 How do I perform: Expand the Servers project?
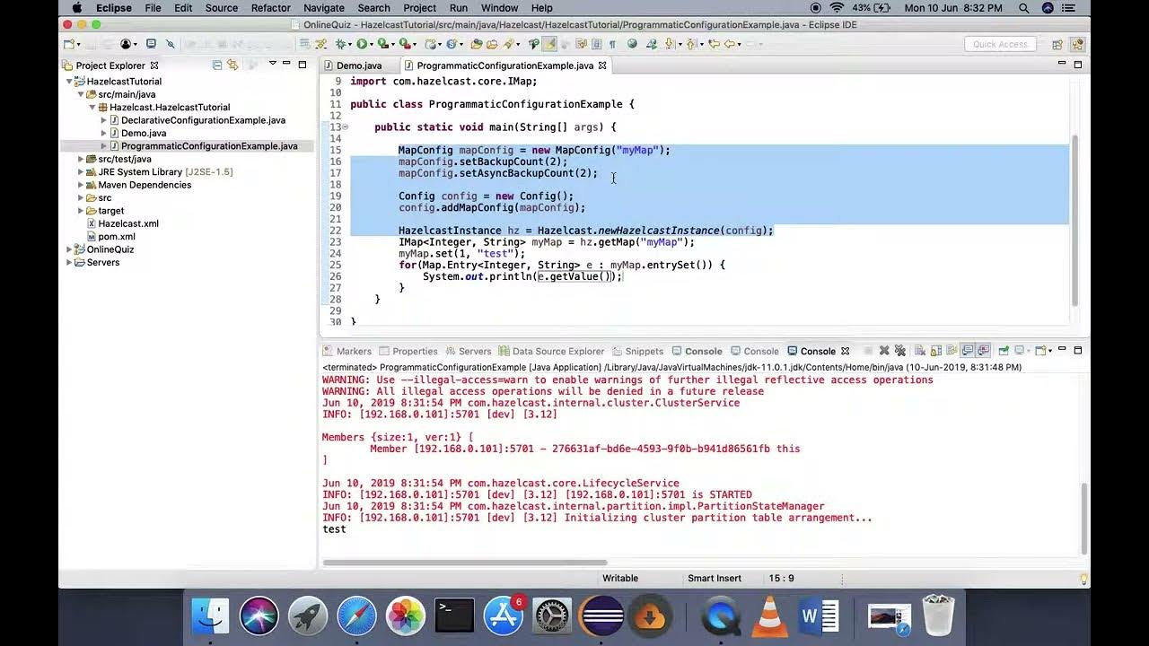click(x=69, y=262)
